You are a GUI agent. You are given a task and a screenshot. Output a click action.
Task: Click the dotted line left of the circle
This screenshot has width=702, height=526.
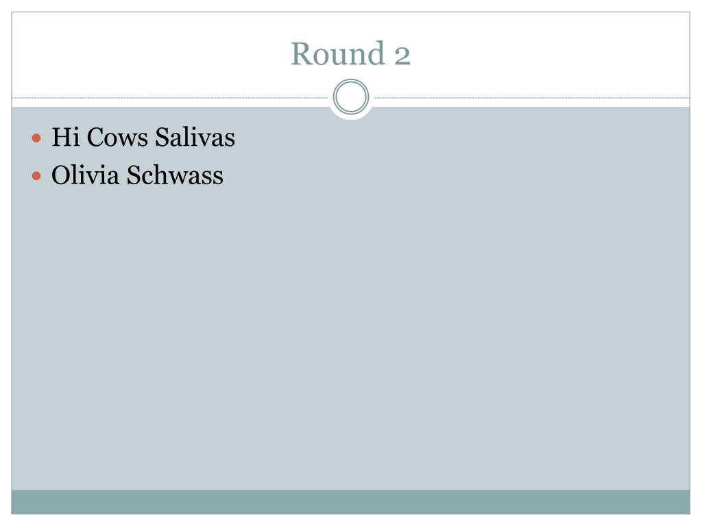170,97
